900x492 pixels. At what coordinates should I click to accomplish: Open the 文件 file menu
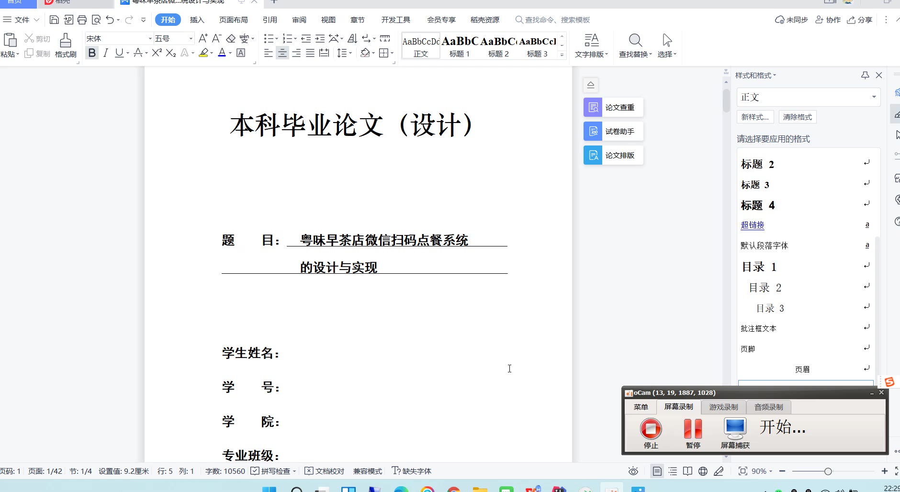(x=21, y=20)
